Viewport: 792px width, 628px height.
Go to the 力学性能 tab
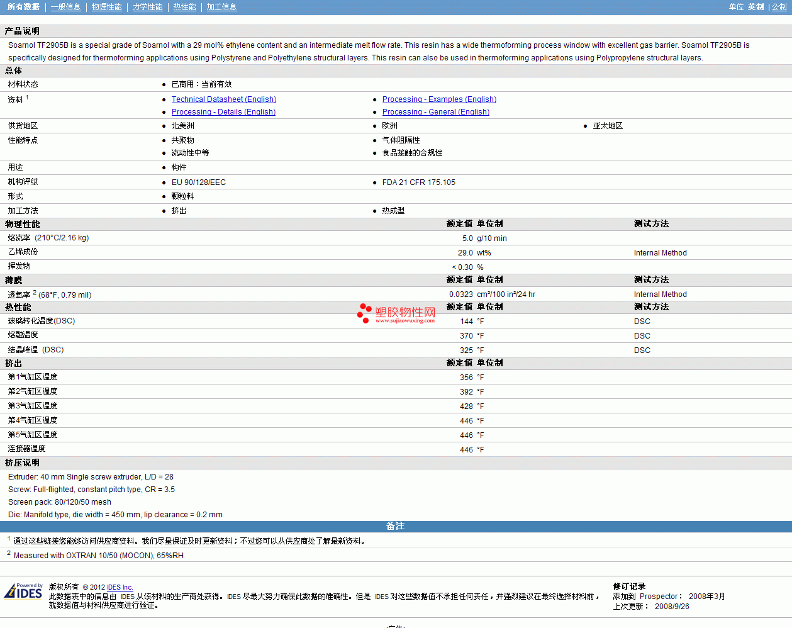147,7
